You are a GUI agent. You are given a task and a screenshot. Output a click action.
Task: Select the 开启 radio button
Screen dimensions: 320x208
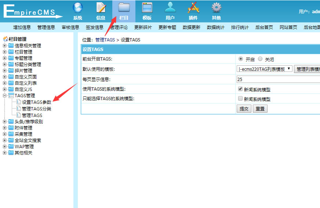[241, 59]
